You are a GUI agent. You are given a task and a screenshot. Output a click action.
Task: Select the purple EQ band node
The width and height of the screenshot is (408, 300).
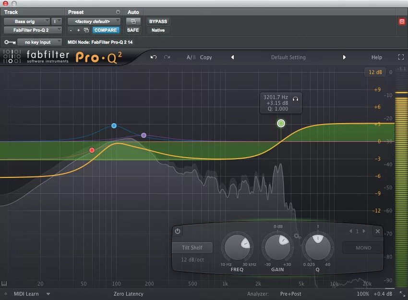[x=144, y=135]
